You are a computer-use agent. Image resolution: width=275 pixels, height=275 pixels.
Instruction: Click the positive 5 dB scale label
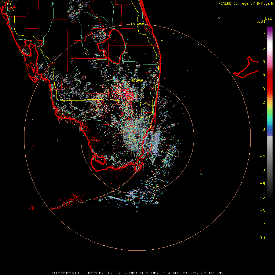point(264,61)
